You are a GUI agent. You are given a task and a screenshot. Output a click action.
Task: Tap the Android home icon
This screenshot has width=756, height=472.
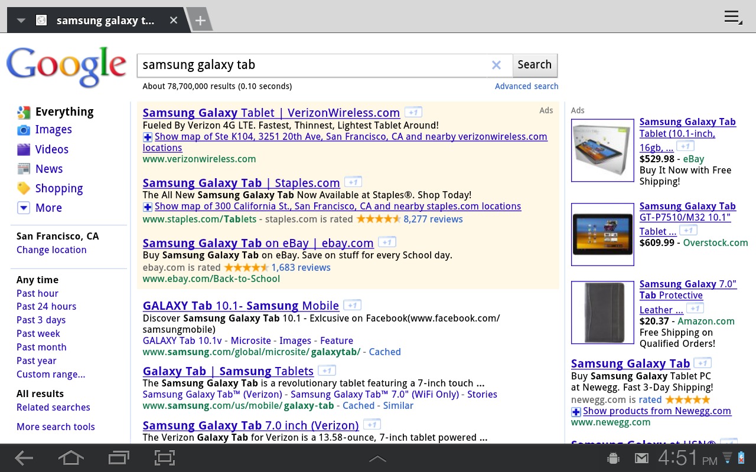[70, 458]
